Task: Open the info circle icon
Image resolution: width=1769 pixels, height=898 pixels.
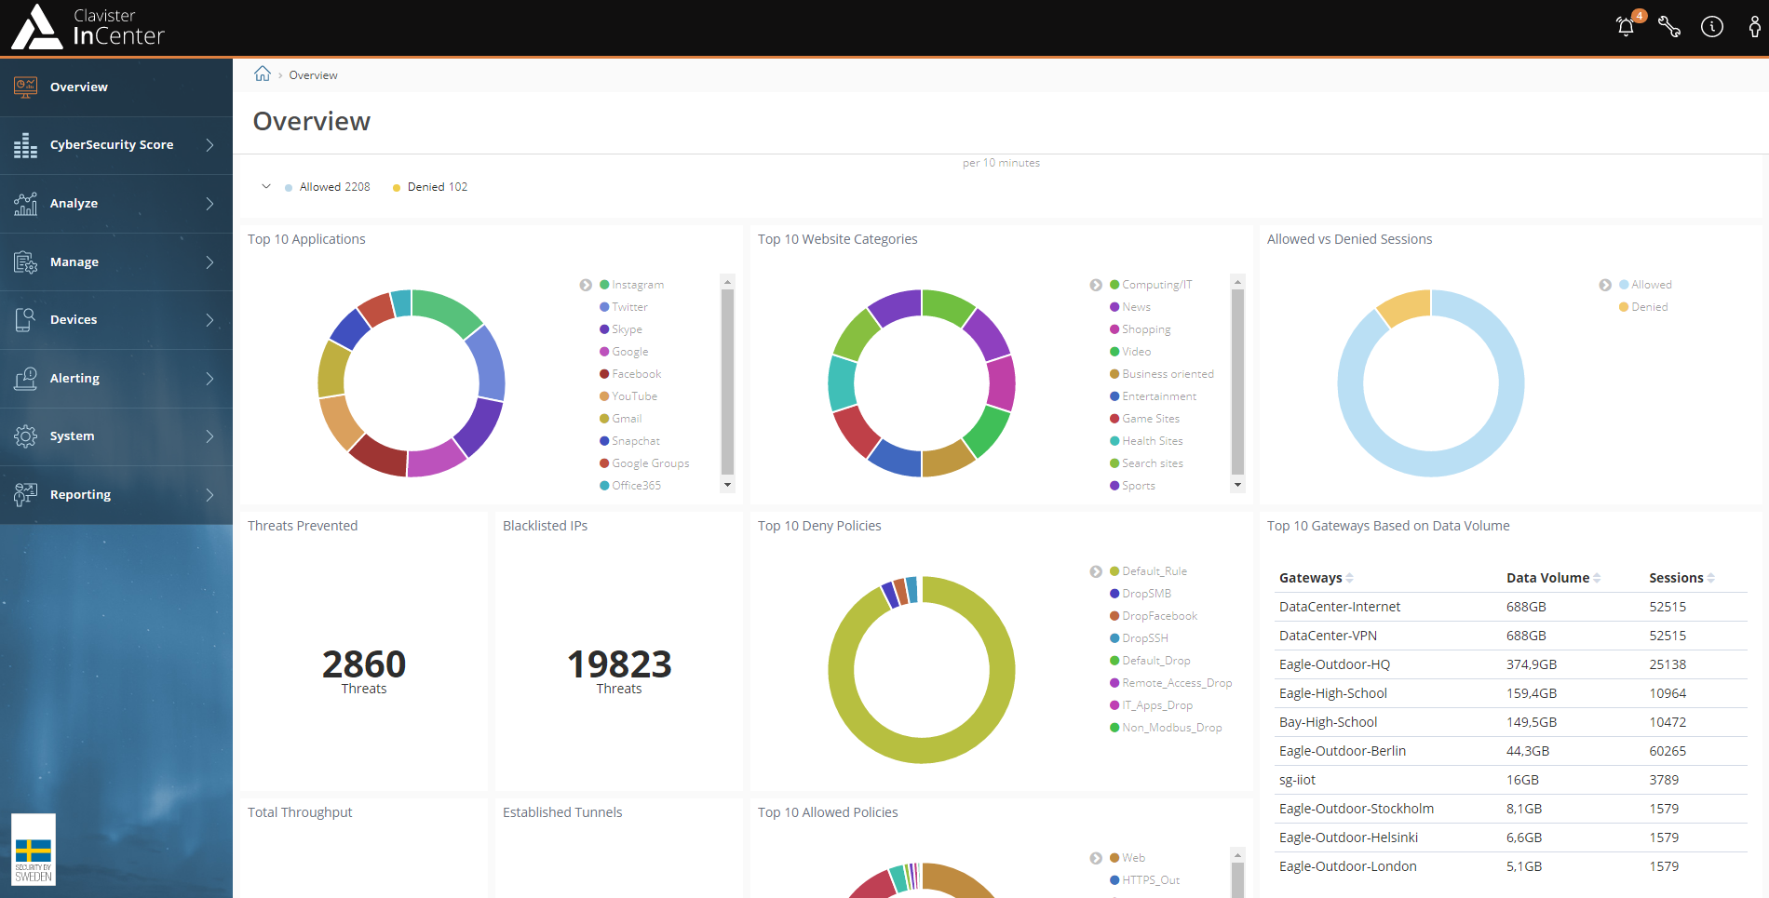Action: coord(1712,27)
